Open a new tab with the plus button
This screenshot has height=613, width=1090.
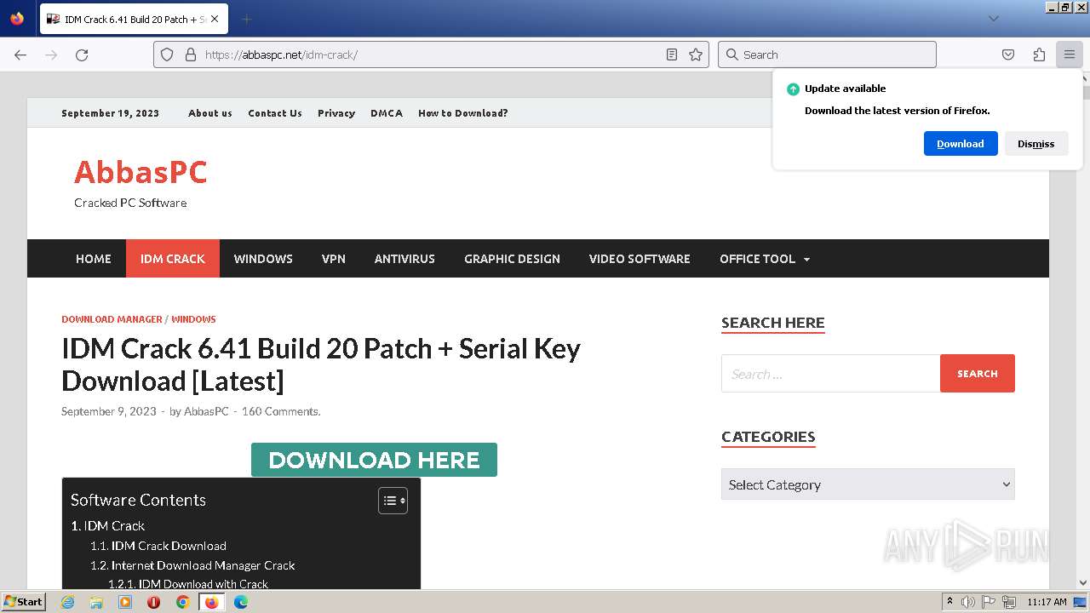(x=246, y=19)
